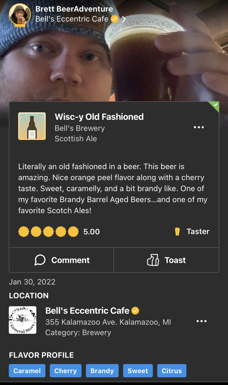The height and width of the screenshot is (385, 228).
Task: Select the Caramel flavor tag
Action: 27,371
